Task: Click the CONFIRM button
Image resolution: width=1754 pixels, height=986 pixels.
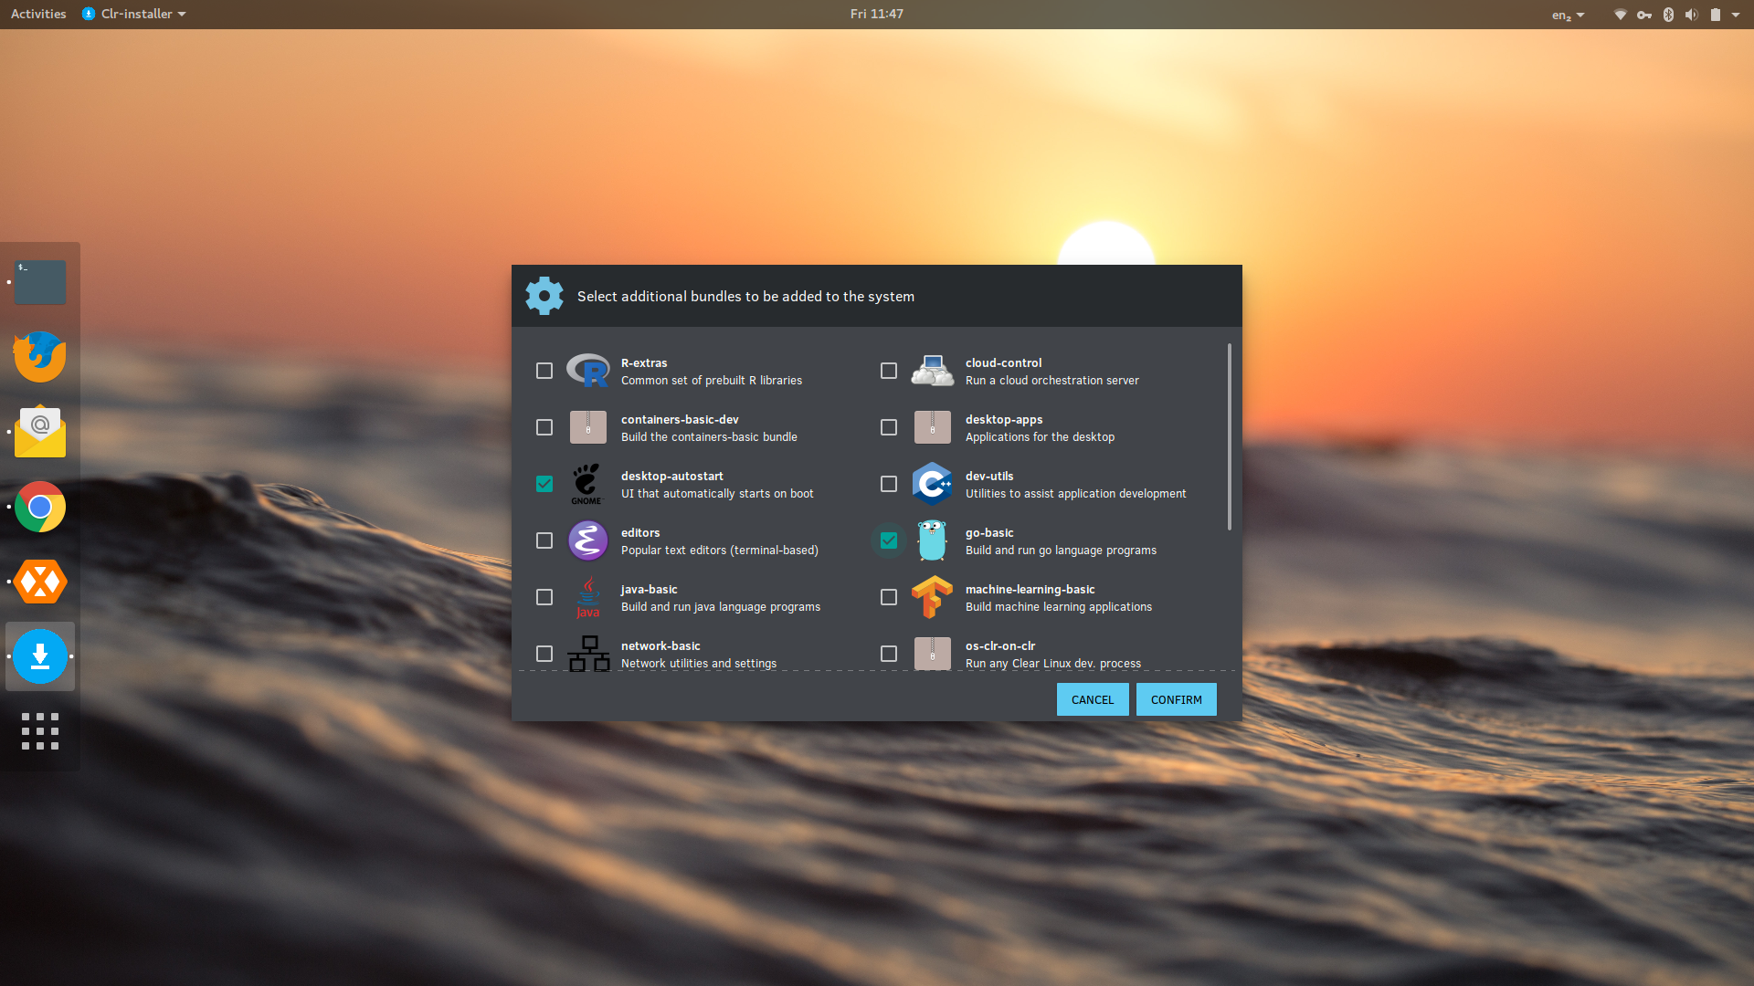Action: click(x=1177, y=699)
